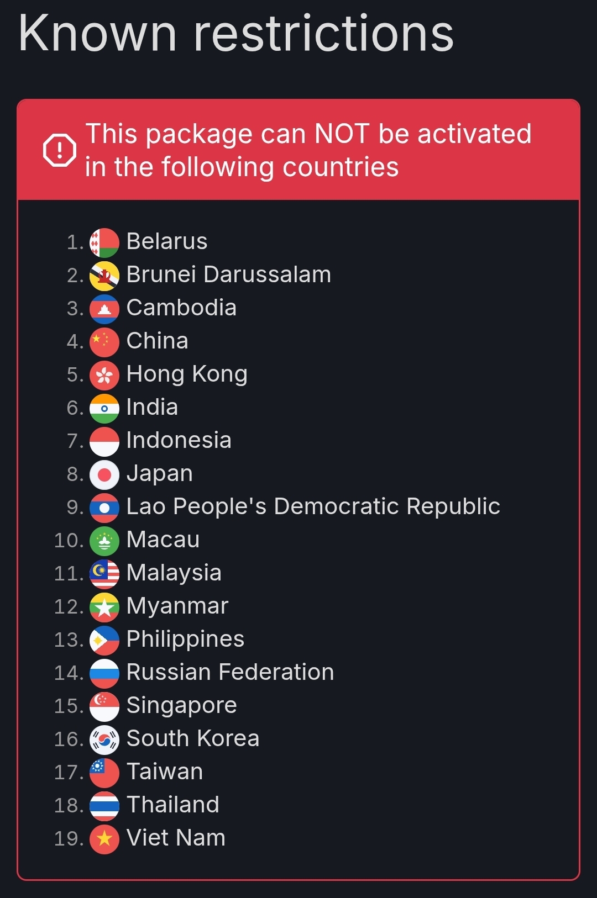The width and height of the screenshot is (597, 898).
Task: Click the Japan flag icon
Action: click(104, 475)
